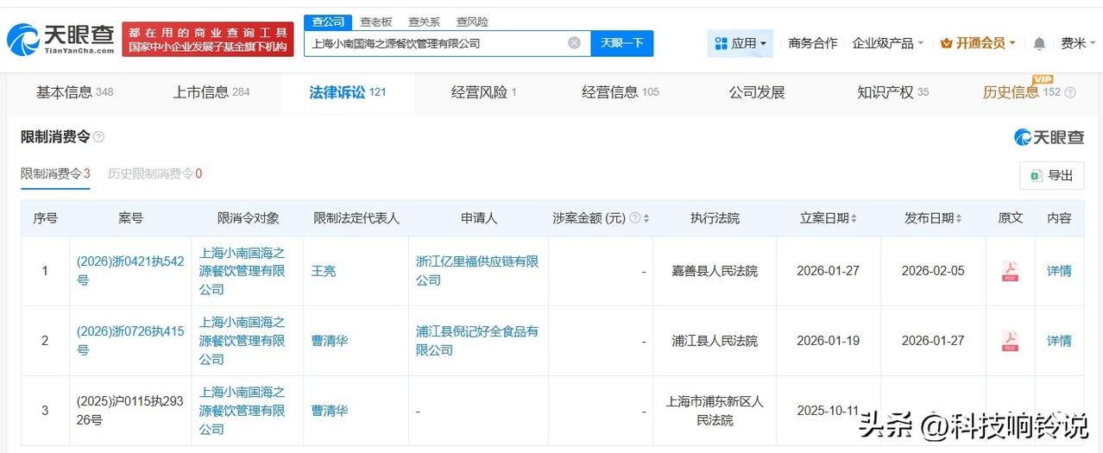Open the 经营风险 tab
Image resolution: width=1103 pixels, height=453 pixels.
coord(483,92)
